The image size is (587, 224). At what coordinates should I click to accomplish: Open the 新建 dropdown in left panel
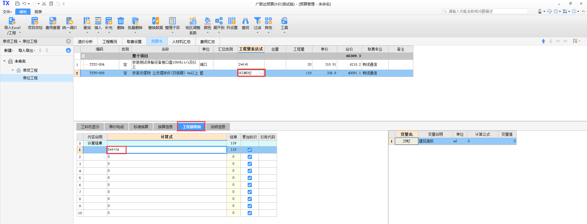tap(9, 51)
